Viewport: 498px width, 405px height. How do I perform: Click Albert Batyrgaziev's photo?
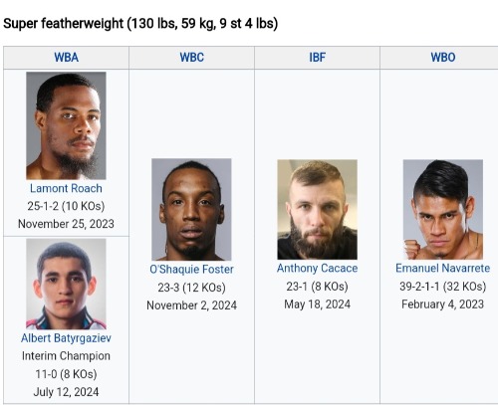click(x=66, y=284)
